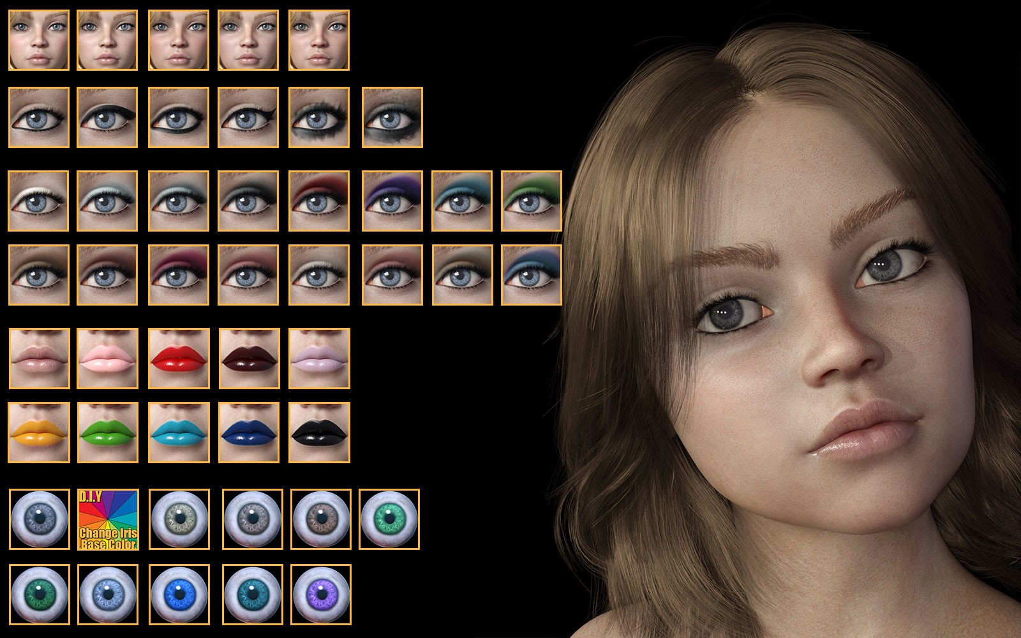Select the jagged smeared black eye makeup preset
Viewport: 1021px width, 638px height.
[319, 117]
